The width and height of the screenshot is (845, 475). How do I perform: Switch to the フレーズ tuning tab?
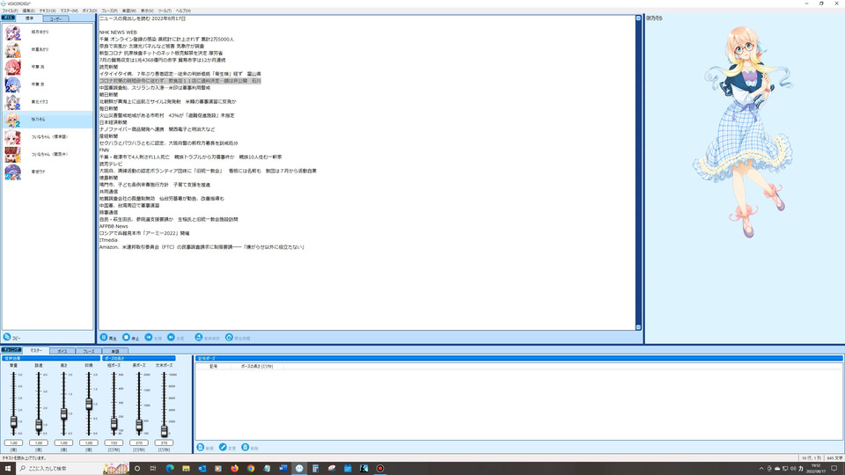[88, 351]
